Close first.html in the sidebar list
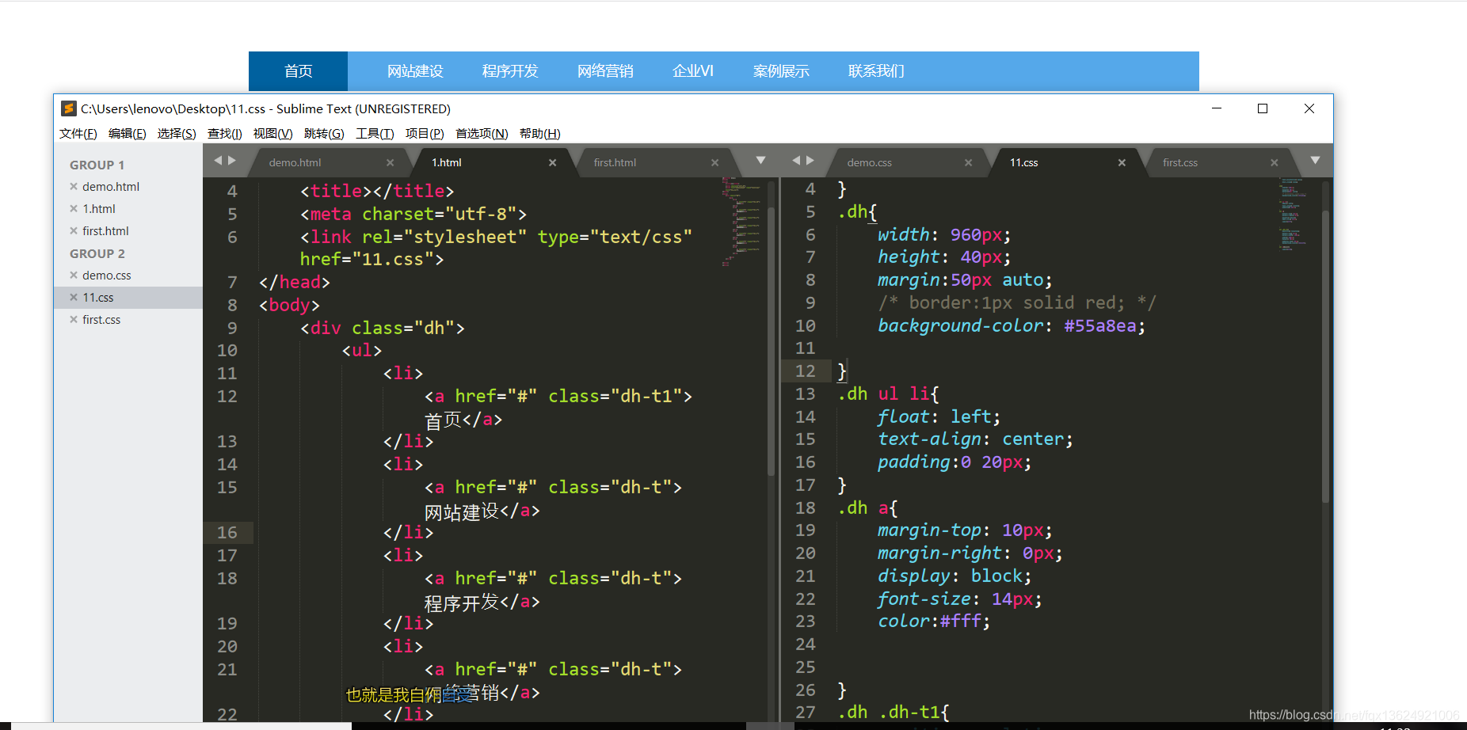The width and height of the screenshot is (1467, 730). 74,231
